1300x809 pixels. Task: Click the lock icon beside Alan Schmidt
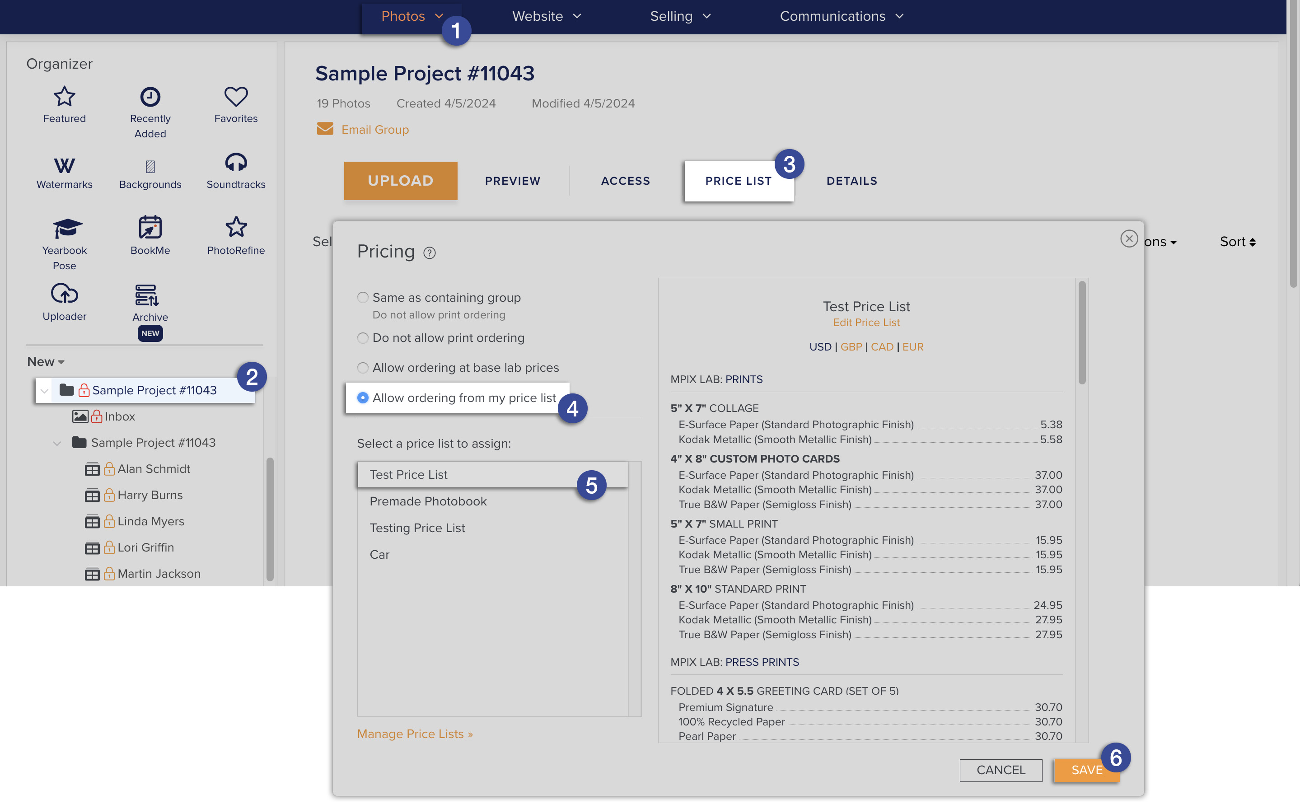[x=109, y=469]
